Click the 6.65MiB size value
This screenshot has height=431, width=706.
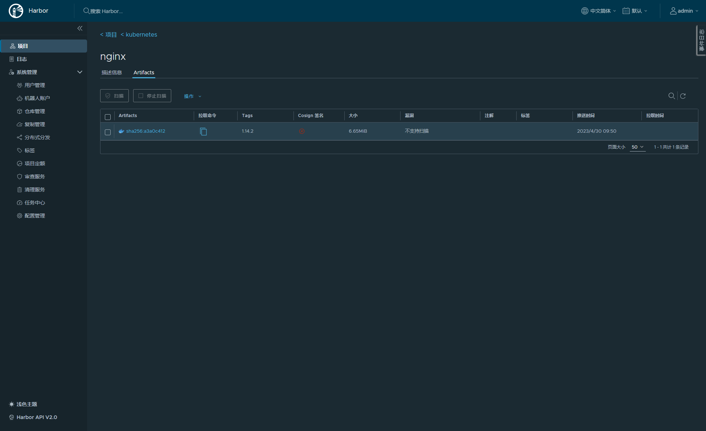click(x=358, y=131)
